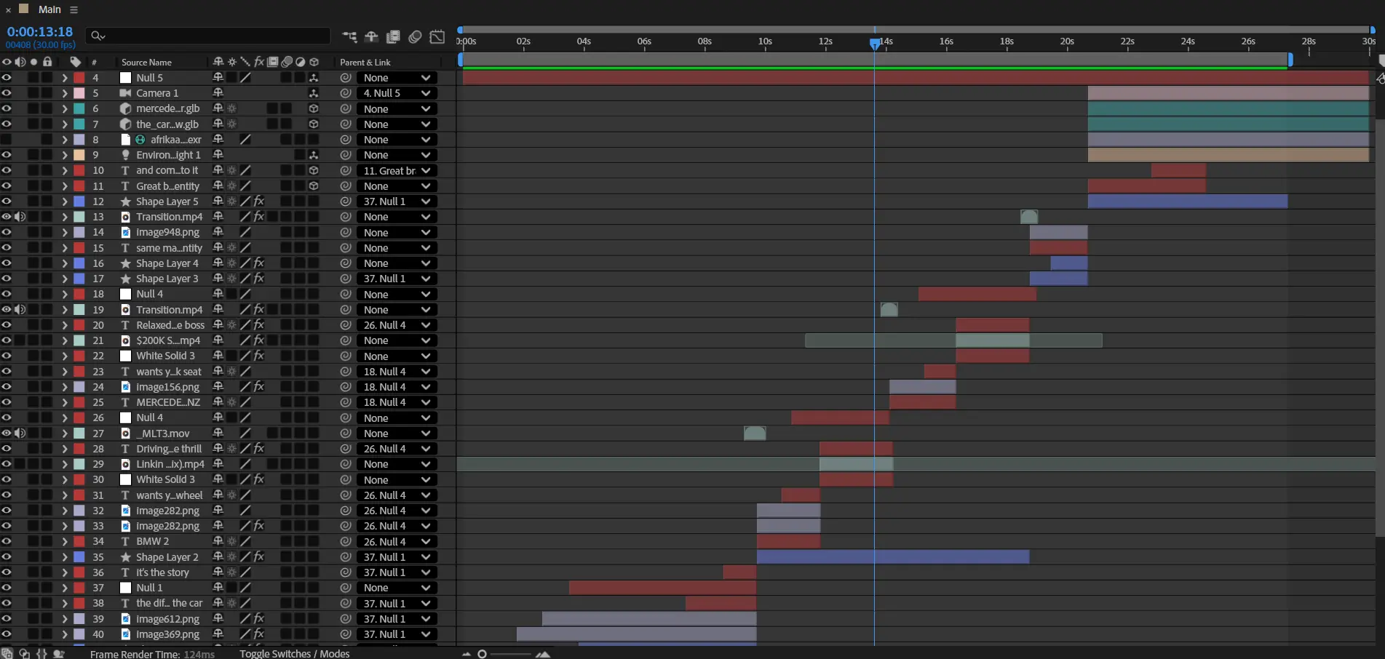Viewport: 1385px width, 659px height.
Task: Enable Frame Blending for the composition
Action: tap(393, 36)
